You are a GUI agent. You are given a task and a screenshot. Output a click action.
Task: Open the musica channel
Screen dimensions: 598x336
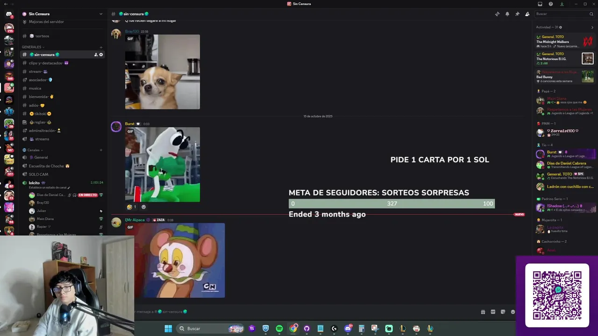pyautogui.click(x=62, y=88)
